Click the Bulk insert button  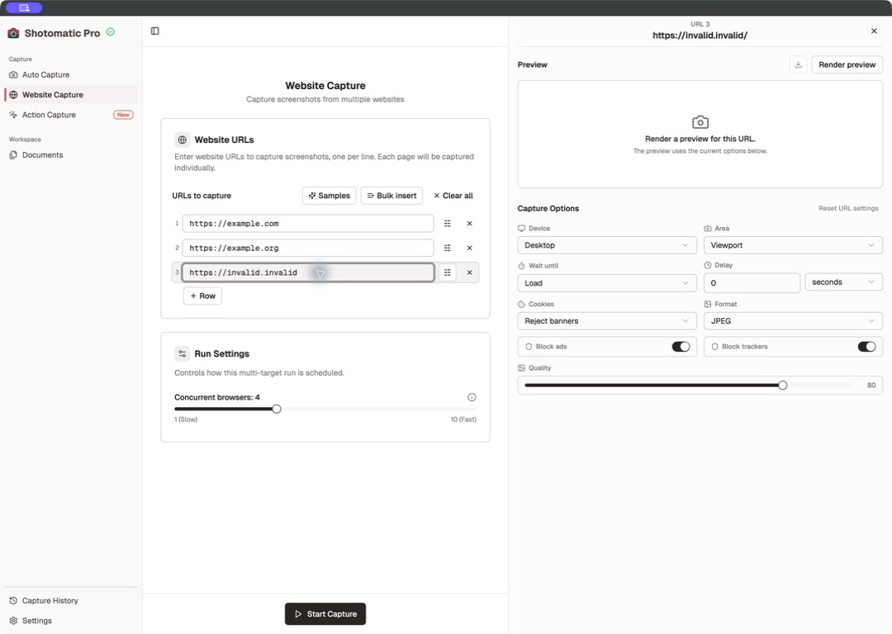pyautogui.click(x=391, y=196)
